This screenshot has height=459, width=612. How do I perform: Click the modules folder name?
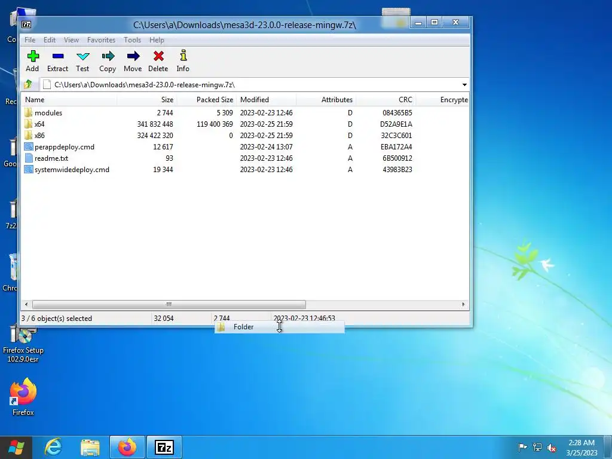(x=48, y=113)
